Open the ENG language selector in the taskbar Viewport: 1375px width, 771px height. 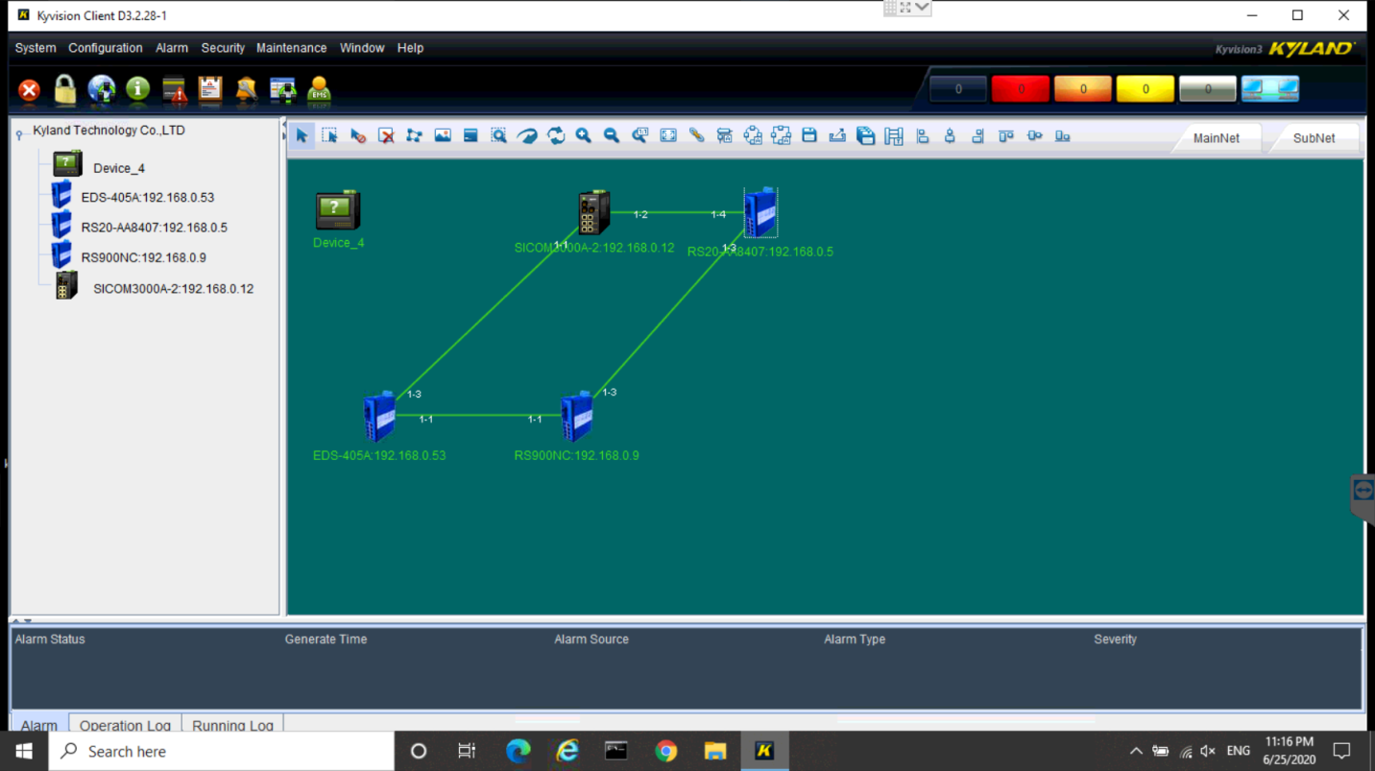point(1238,751)
